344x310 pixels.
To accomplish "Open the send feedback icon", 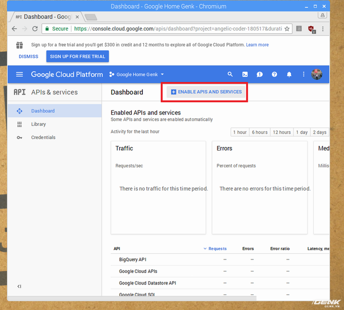I will pyautogui.click(x=260, y=75).
